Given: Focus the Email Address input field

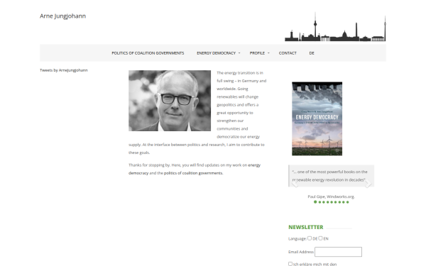Looking at the screenshot, I should click(338, 252).
